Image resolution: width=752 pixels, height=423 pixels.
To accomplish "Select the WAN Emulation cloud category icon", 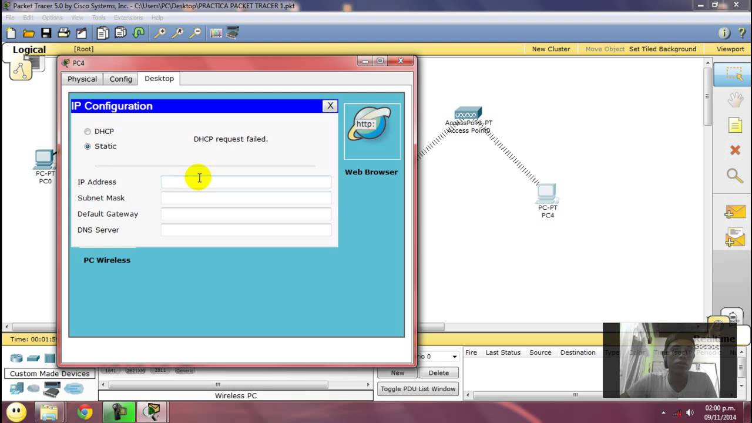I will (33, 388).
